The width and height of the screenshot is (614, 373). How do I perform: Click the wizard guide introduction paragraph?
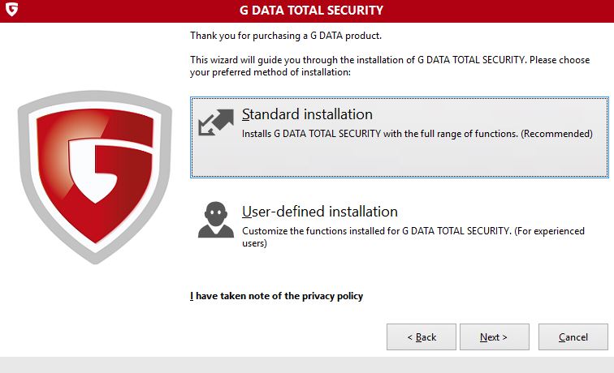(x=390, y=66)
